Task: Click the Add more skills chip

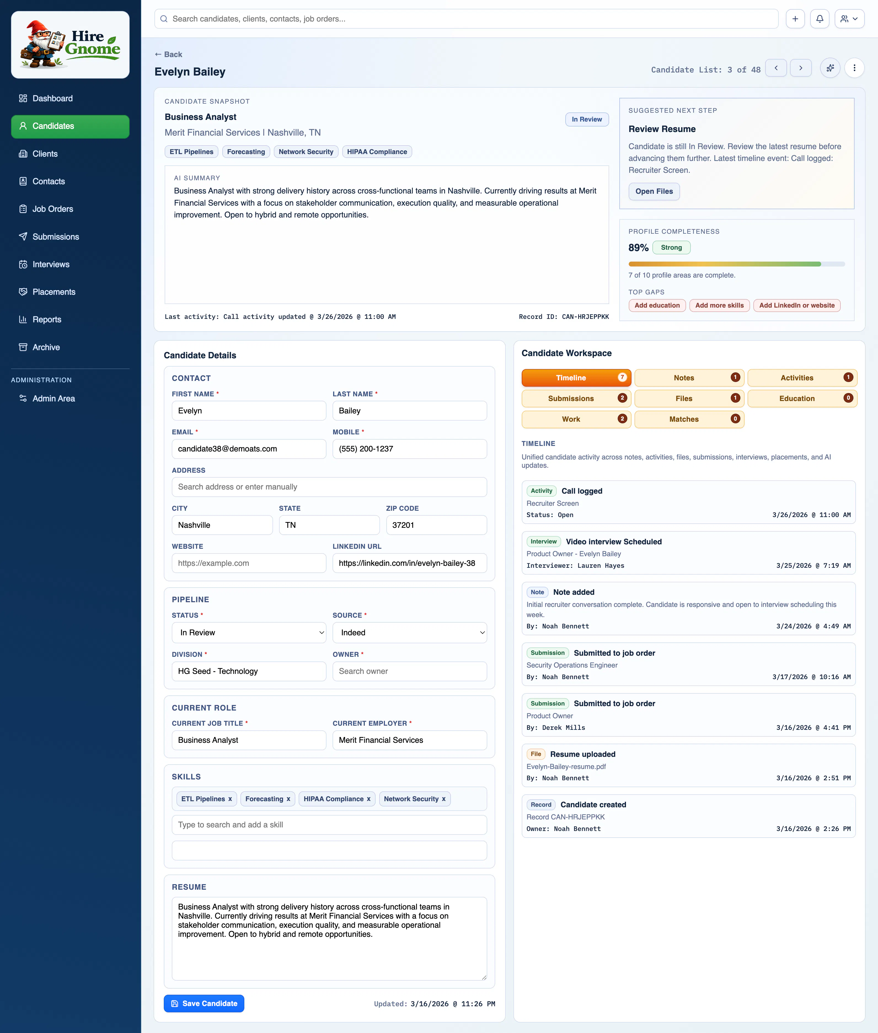Action: 719,305
